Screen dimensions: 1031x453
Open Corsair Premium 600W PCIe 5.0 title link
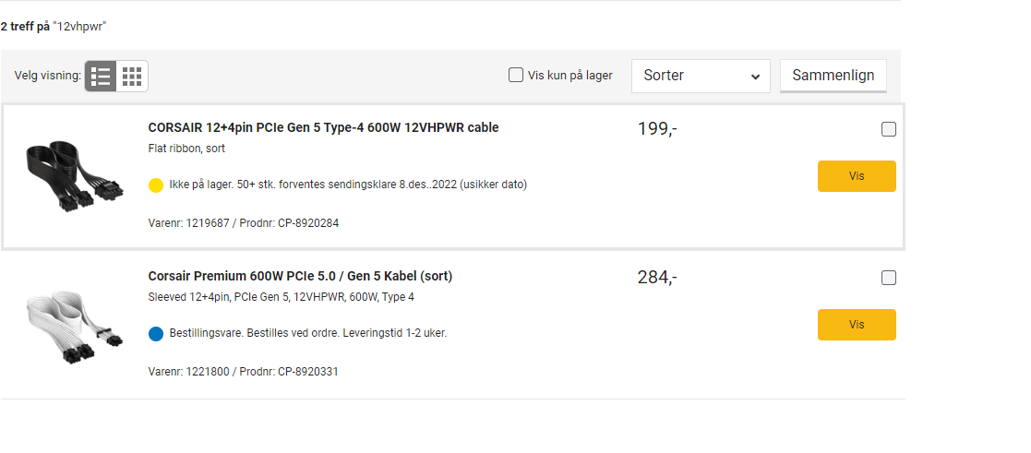(301, 276)
